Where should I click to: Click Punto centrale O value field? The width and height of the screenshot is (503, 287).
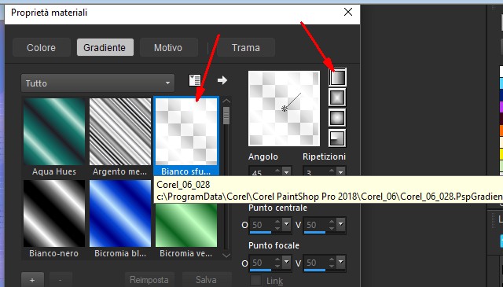(262, 225)
